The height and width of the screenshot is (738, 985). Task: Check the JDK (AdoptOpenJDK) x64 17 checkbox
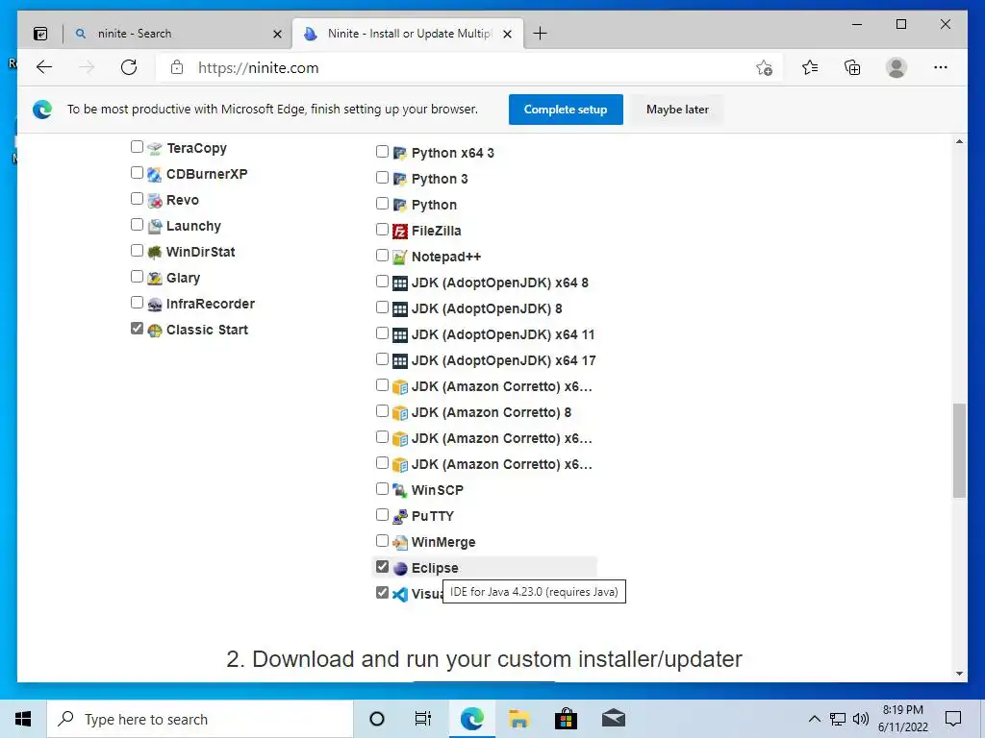(382, 359)
